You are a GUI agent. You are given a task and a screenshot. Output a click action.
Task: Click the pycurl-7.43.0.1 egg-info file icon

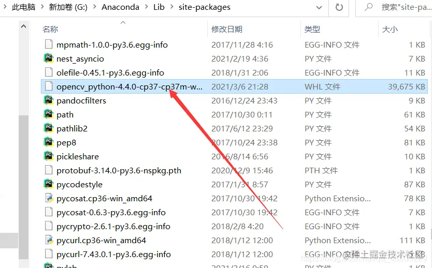coord(49,254)
